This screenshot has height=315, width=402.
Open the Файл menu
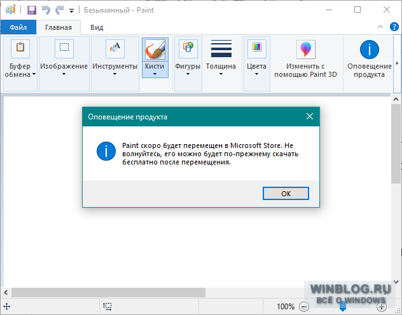point(18,27)
